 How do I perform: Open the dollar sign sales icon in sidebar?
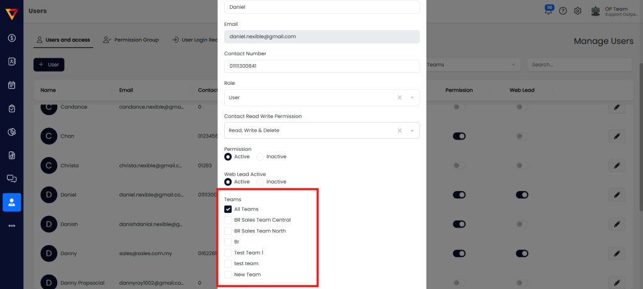(12, 38)
